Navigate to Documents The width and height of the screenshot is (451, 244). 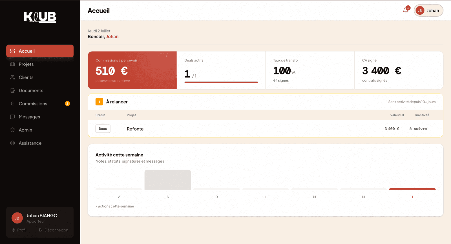(x=40, y=90)
